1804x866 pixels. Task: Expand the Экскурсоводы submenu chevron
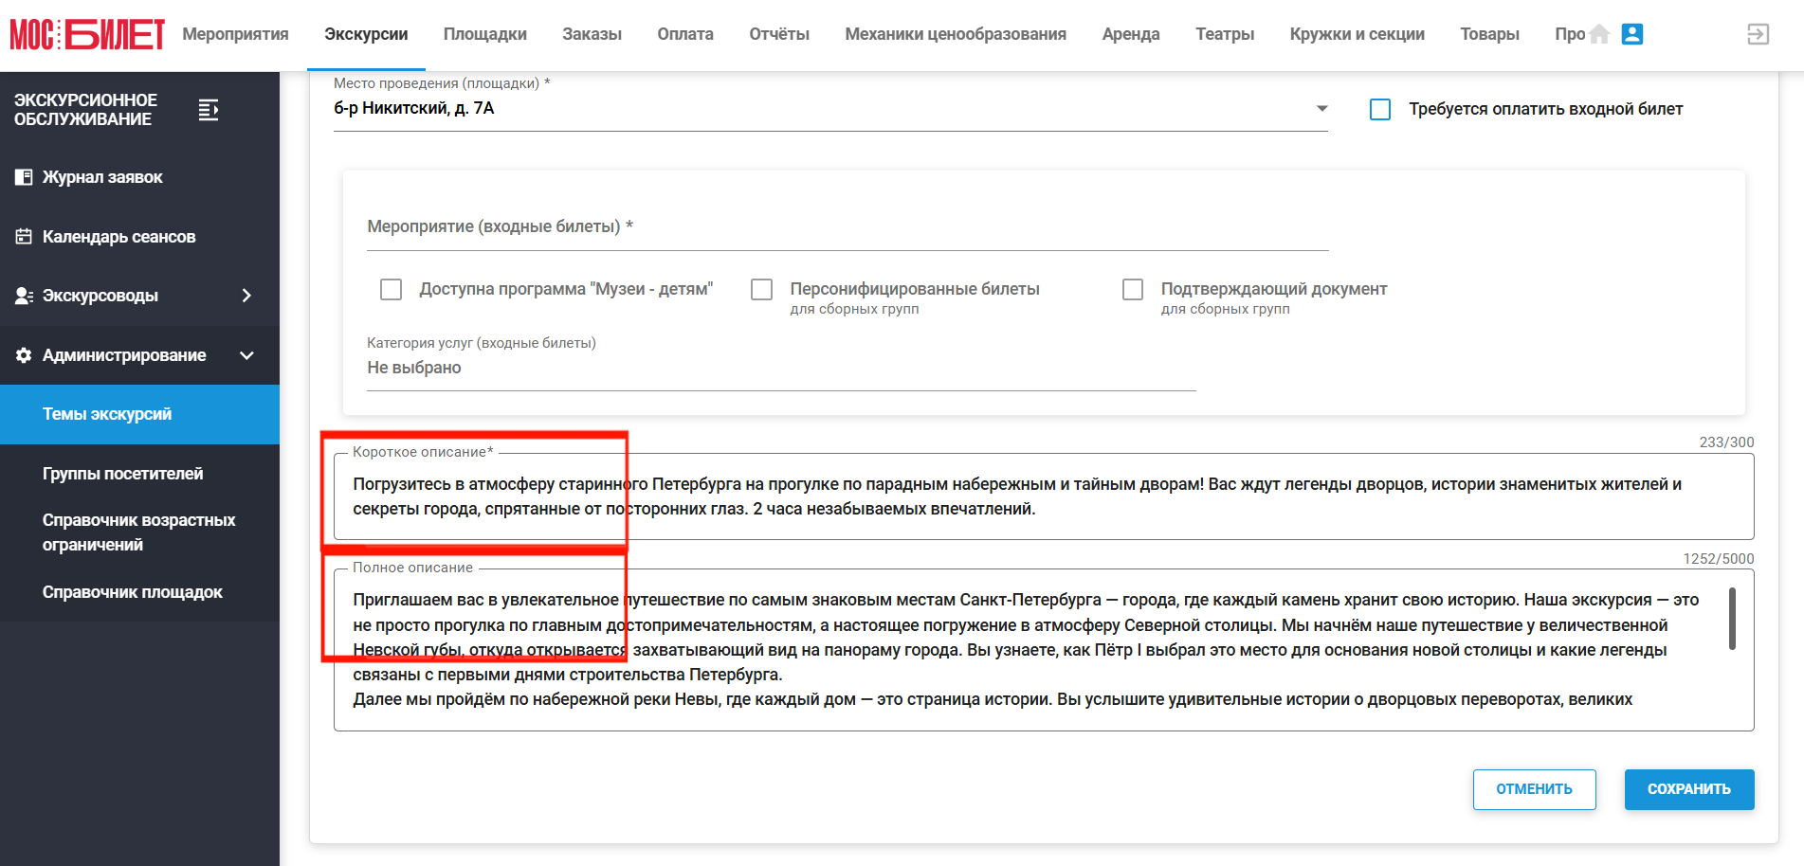click(x=246, y=296)
